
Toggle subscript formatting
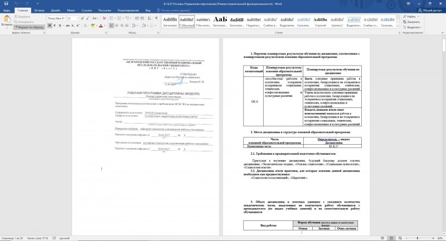tap(73, 26)
